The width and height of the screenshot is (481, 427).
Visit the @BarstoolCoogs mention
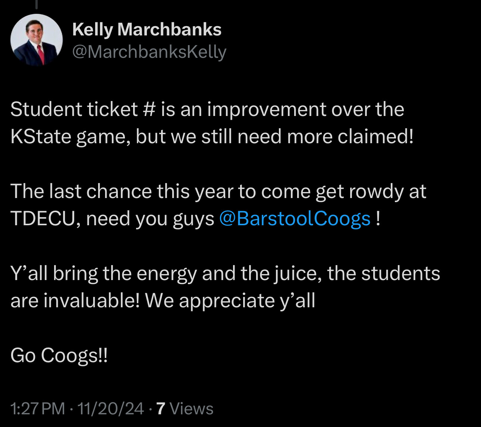[295, 218]
